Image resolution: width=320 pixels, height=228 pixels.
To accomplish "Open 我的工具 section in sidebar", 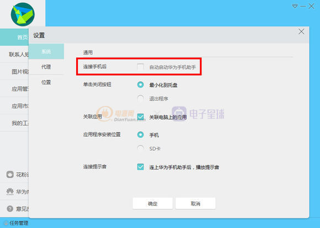I will click(14, 123).
